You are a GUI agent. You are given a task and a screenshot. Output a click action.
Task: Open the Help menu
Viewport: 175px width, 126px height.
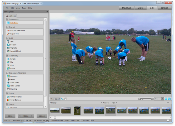click(30, 8)
